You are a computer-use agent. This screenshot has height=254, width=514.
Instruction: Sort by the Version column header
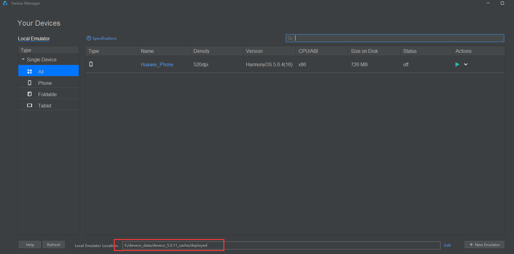coord(269,51)
